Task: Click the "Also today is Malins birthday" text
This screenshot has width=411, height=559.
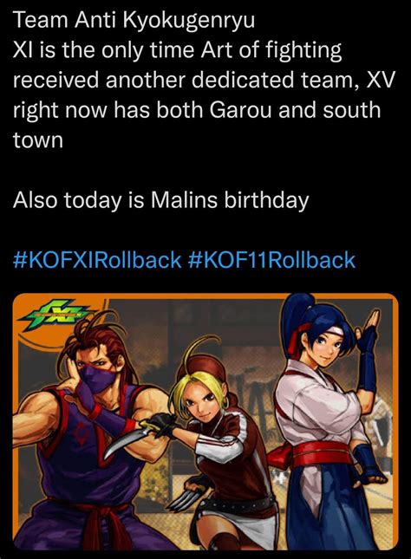Action: click(161, 199)
